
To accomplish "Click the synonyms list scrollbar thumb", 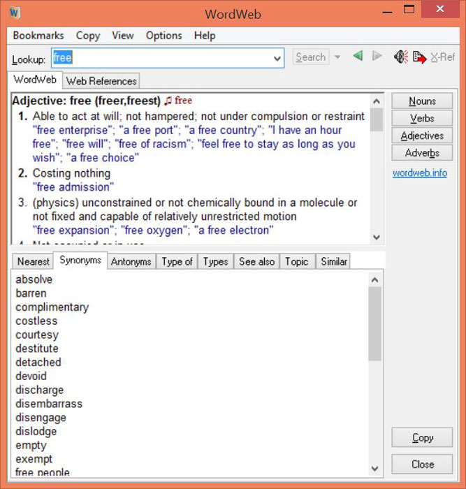I will pyautogui.click(x=375, y=323).
